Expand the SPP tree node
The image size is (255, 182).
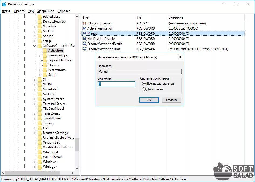(34, 80)
